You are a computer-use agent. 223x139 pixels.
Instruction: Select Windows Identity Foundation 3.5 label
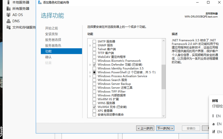pyautogui.click(x=121, y=68)
